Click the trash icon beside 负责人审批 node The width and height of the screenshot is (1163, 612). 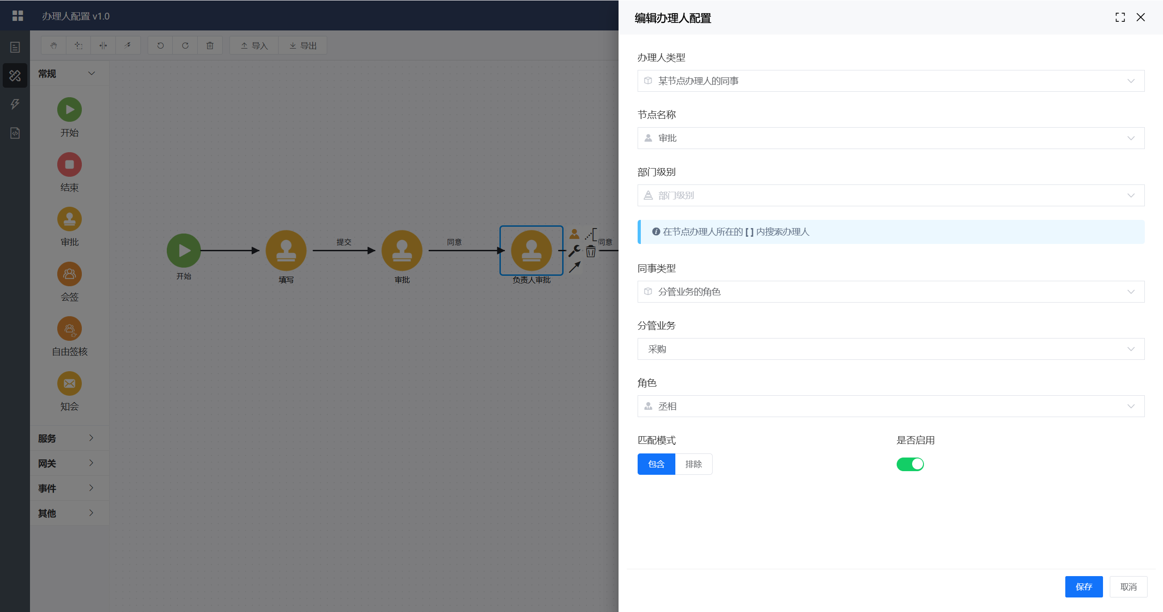coord(590,251)
